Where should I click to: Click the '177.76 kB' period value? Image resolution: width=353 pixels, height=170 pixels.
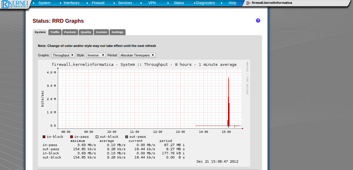point(171,153)
